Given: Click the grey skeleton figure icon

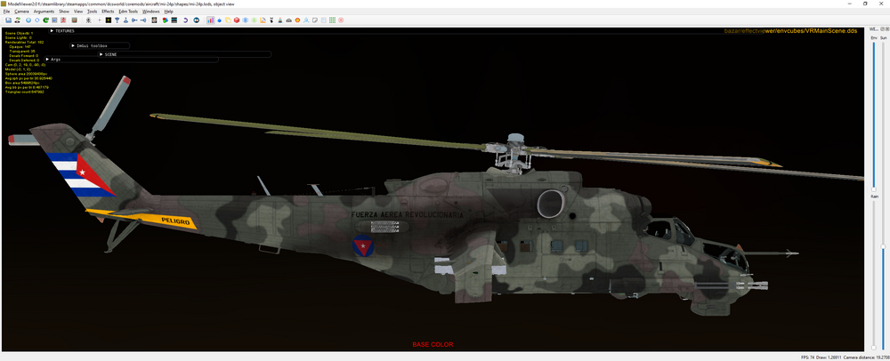Looking at the screenshot, I should (88, 20).
